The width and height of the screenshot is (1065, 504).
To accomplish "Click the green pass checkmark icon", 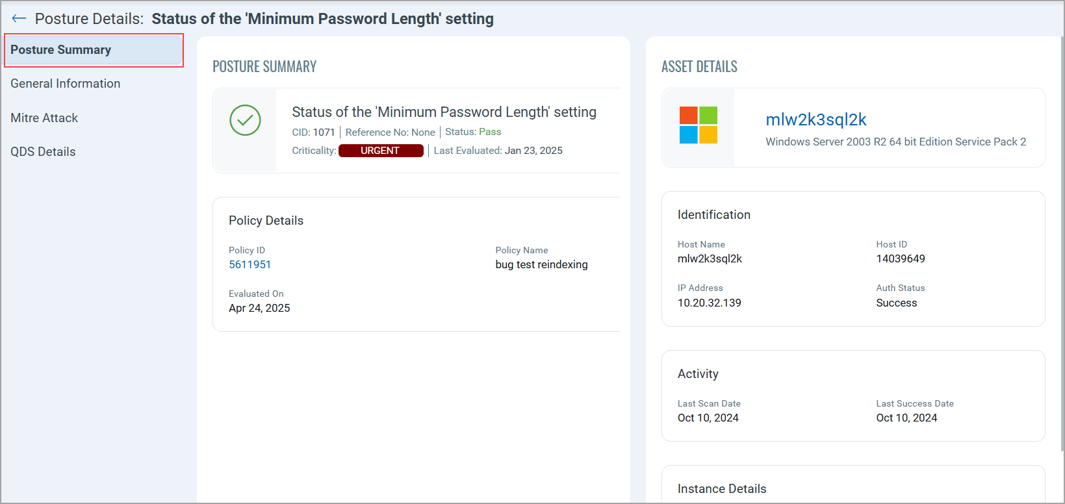I will click(x=245, y=120).
